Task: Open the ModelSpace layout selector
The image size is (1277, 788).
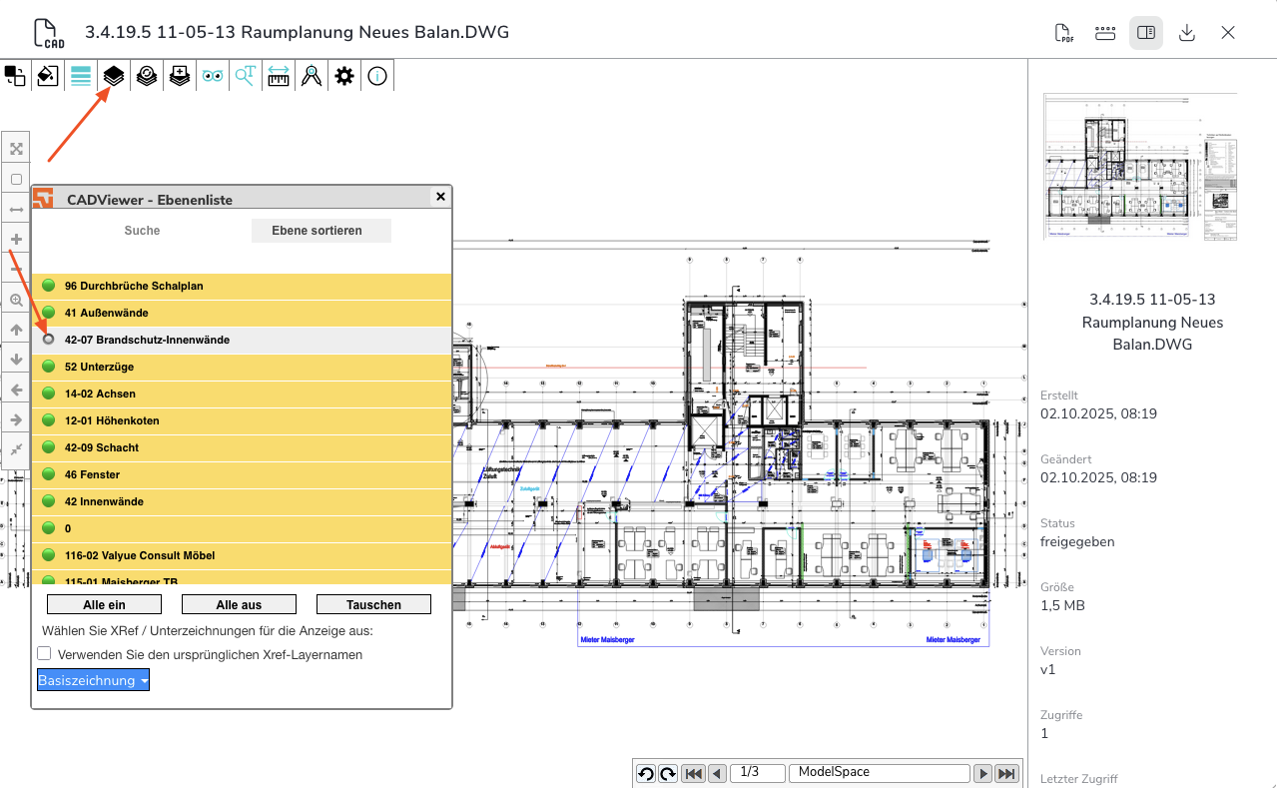Action: point(879,773)
